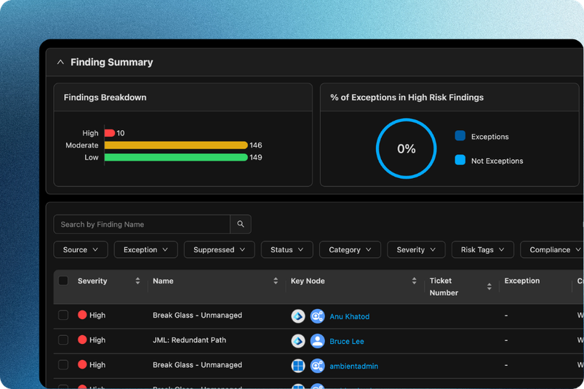
Task: Click the High count value 10
Action: pos(121,133)
